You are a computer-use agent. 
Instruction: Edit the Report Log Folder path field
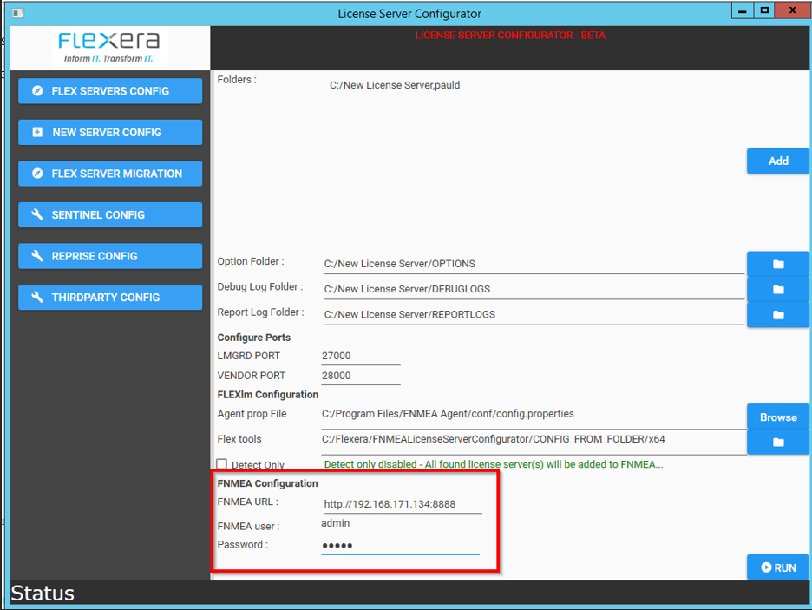534,314
